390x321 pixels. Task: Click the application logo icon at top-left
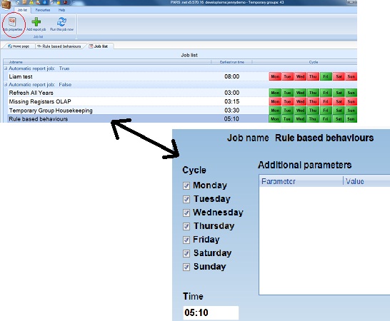point(6,4)
